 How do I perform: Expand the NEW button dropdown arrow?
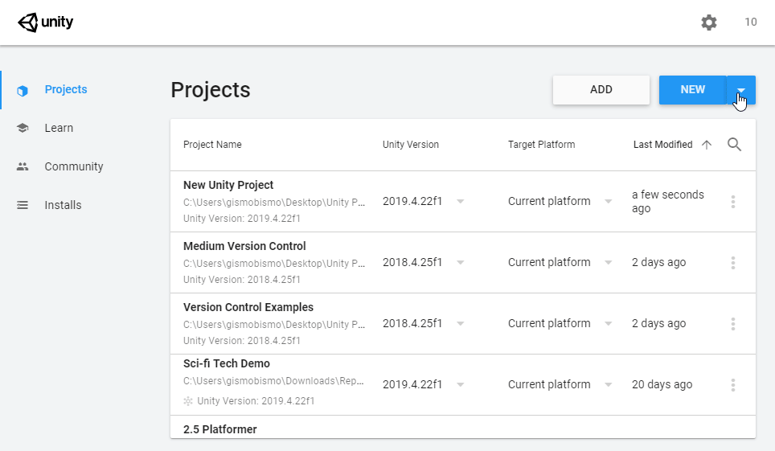pos(741,90)
